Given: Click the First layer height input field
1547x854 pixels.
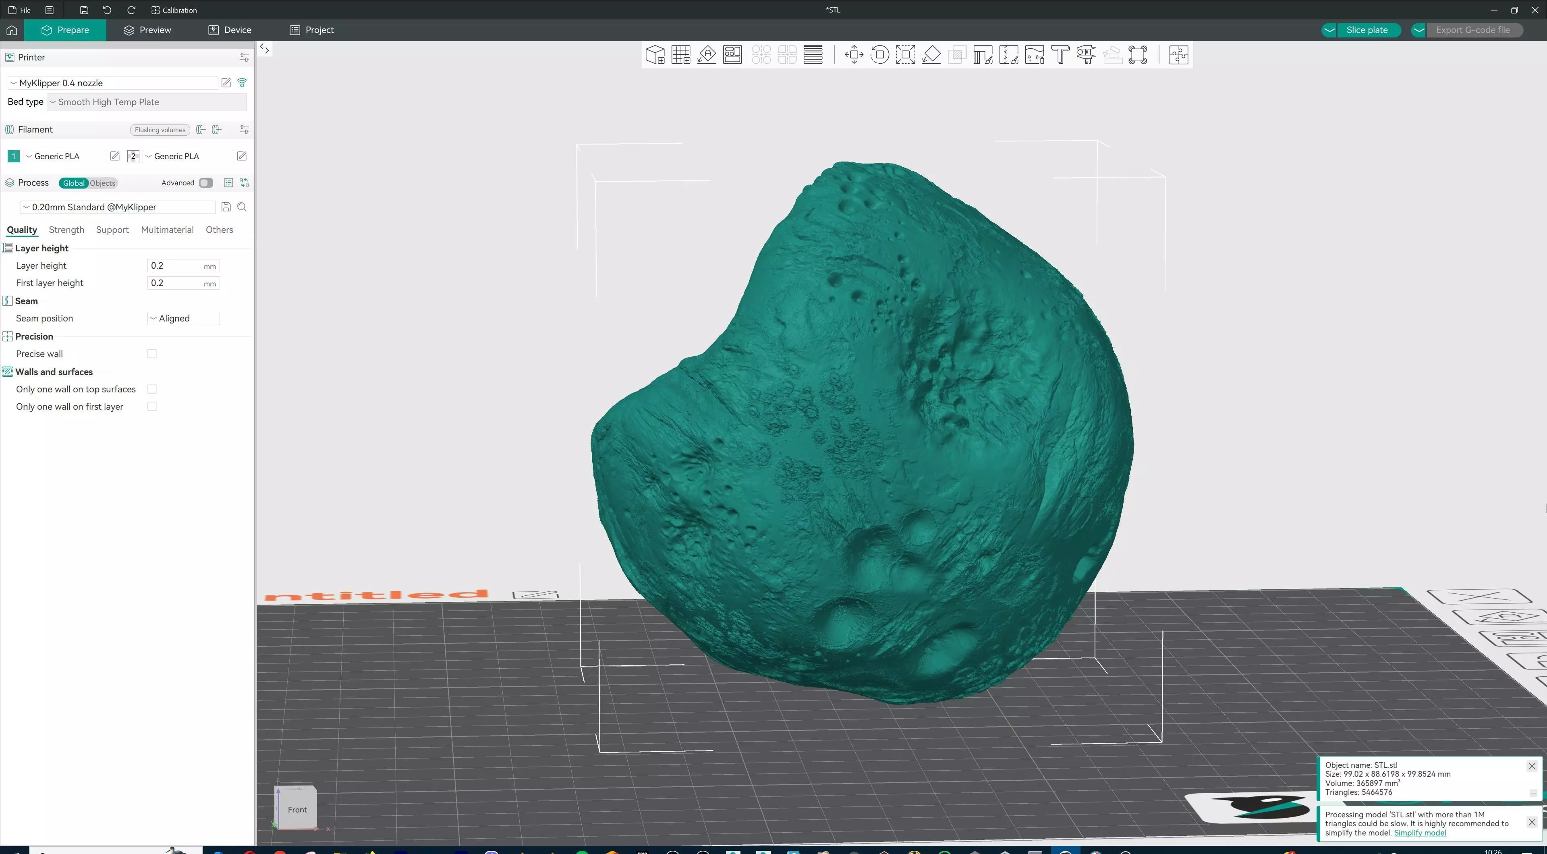Looking at the screenshot, I should [184, 283].
